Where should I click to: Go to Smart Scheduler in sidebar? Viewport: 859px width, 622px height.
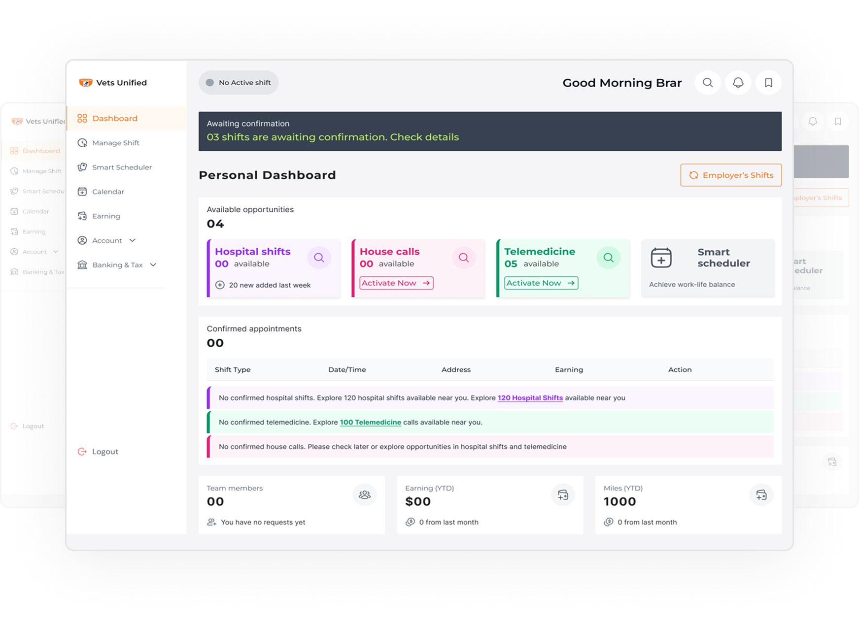pyautogui.click(x=122, y=167)
